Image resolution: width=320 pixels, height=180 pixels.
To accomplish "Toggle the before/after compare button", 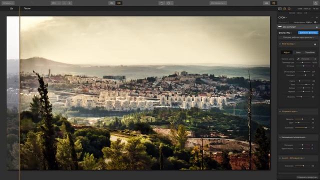I will (x=119, y=3).
